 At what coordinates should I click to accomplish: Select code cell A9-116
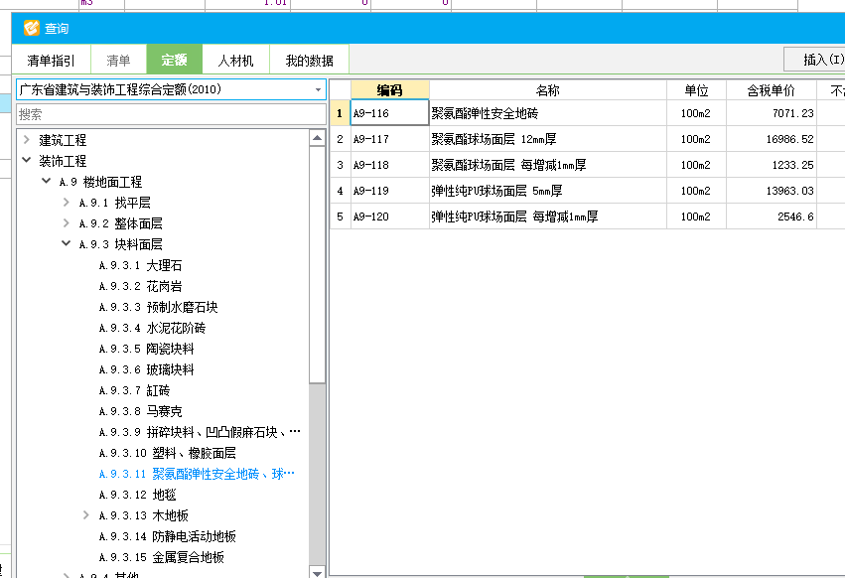[390, 113]
